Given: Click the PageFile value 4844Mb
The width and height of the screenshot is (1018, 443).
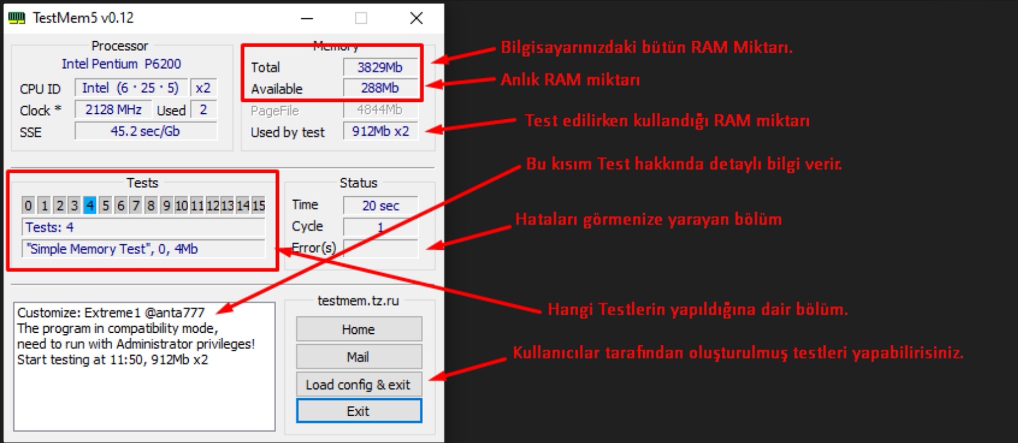Looking at the screenshot, I should [380, 110].
